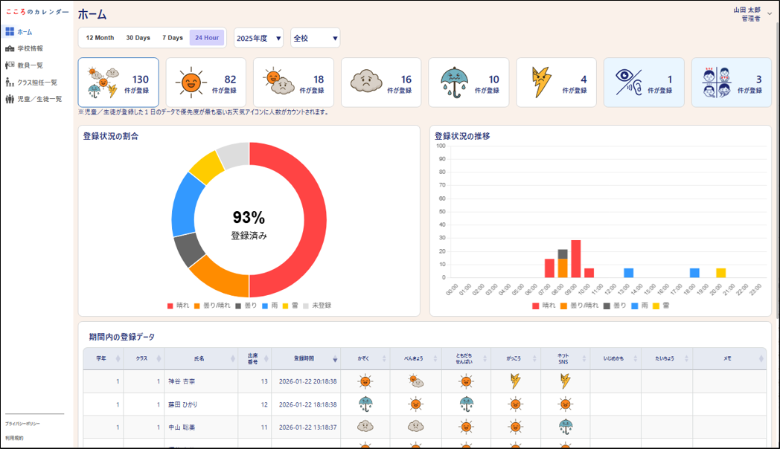Open student 神谷 吉奈's name link

(x=180, y=381)
